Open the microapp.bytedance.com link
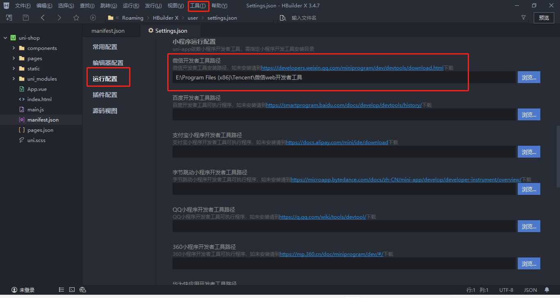Screen dimensions: 560x298 (406, 180)
